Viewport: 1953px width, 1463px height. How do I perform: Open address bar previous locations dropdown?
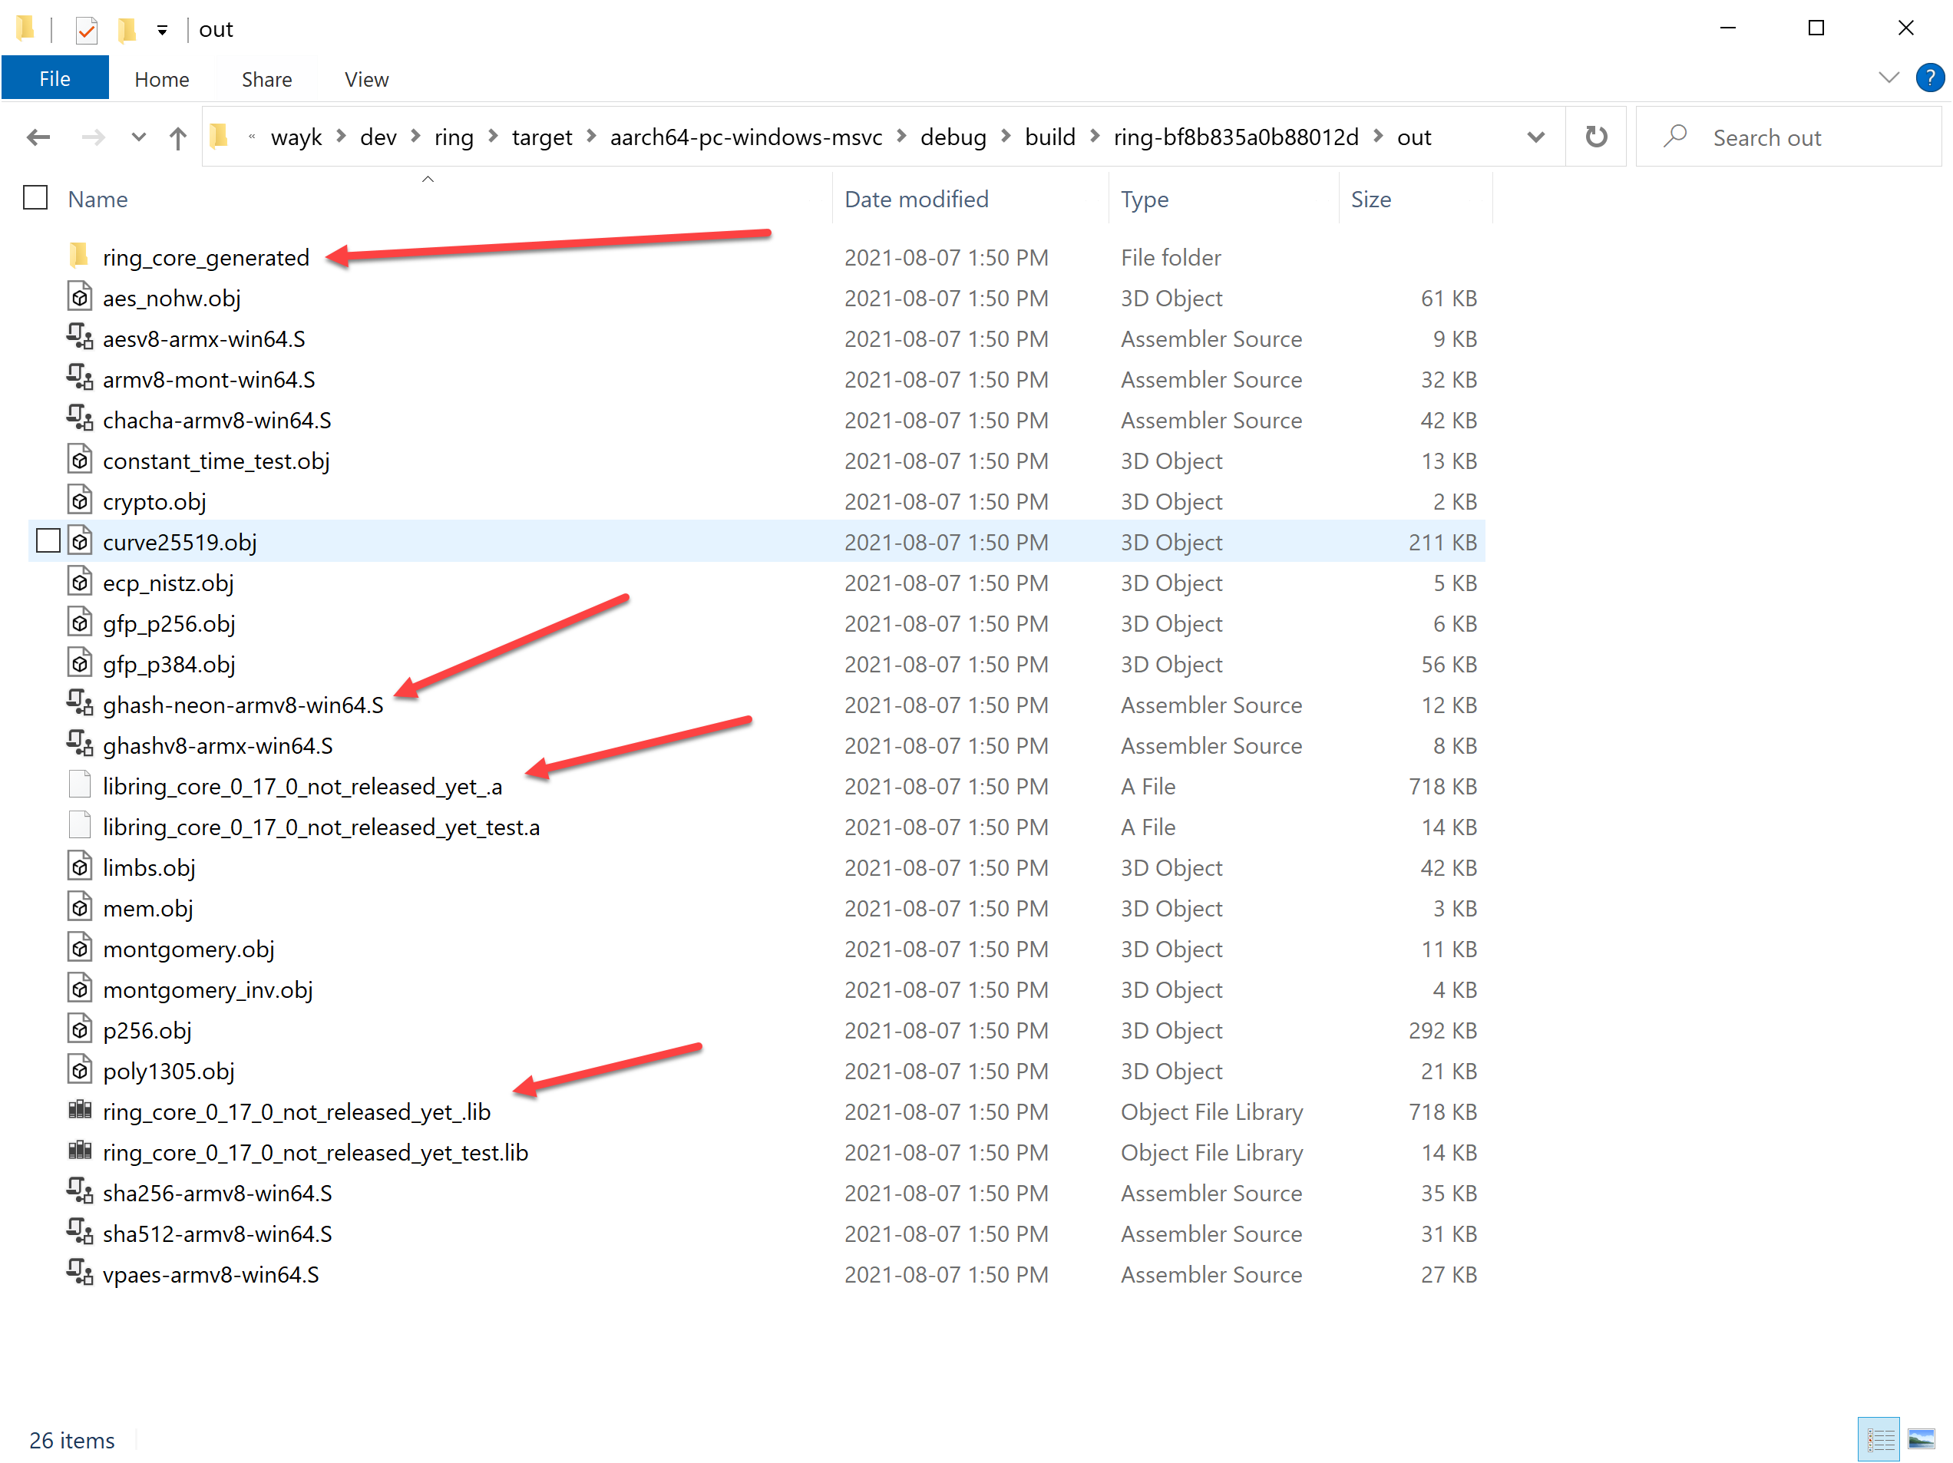1535,137
